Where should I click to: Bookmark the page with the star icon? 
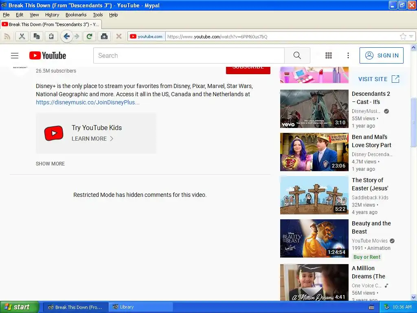403,36
